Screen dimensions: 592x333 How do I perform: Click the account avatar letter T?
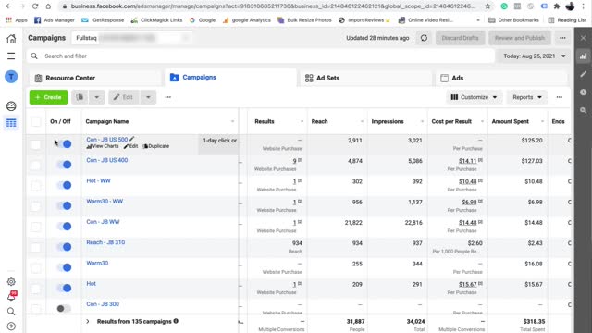[x=11, y=77]
